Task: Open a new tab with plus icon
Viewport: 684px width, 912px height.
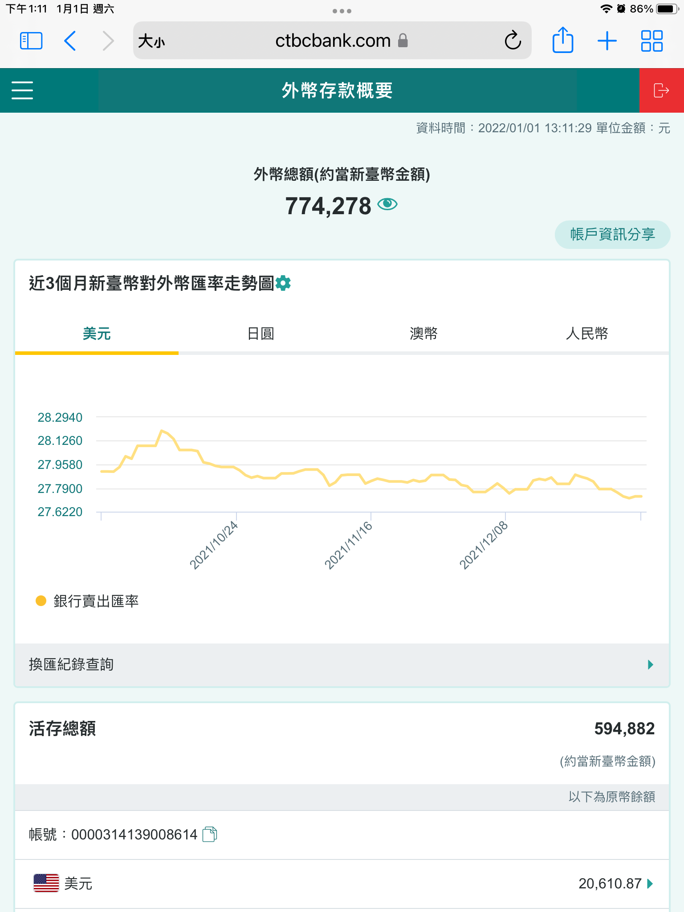Action: 607,41
